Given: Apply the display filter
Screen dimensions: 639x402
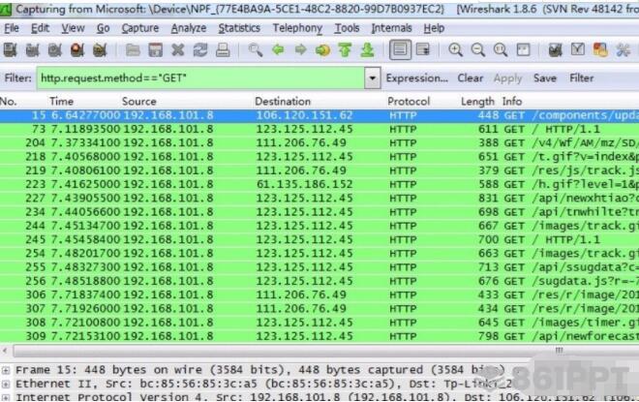Looking at the screenshot, I should pos(507,77).
